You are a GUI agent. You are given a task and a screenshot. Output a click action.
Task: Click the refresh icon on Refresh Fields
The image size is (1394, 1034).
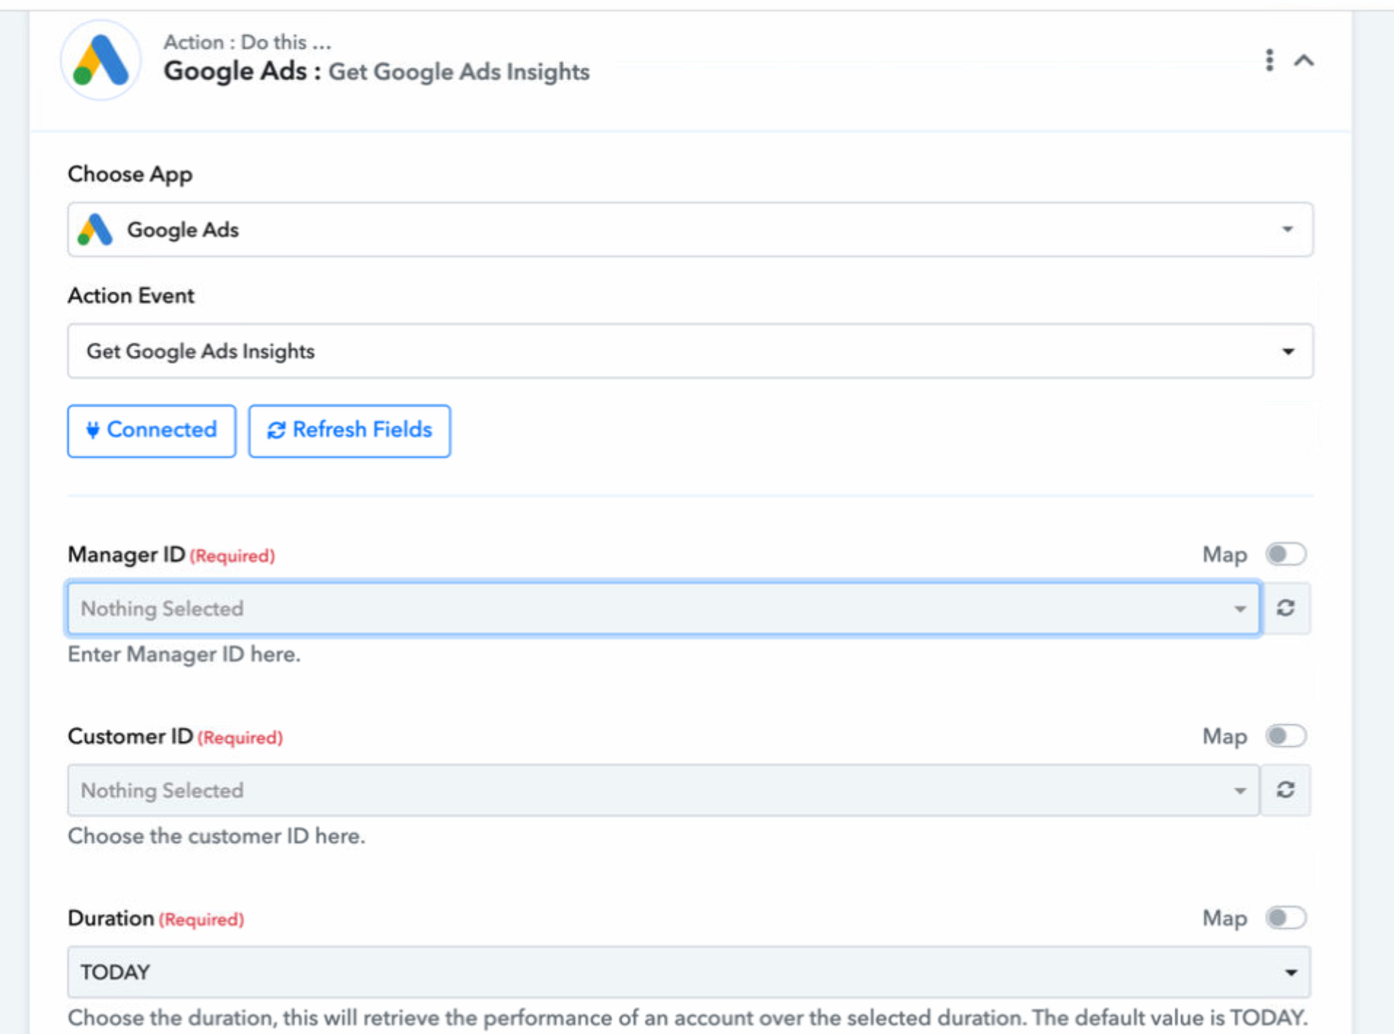276,431
